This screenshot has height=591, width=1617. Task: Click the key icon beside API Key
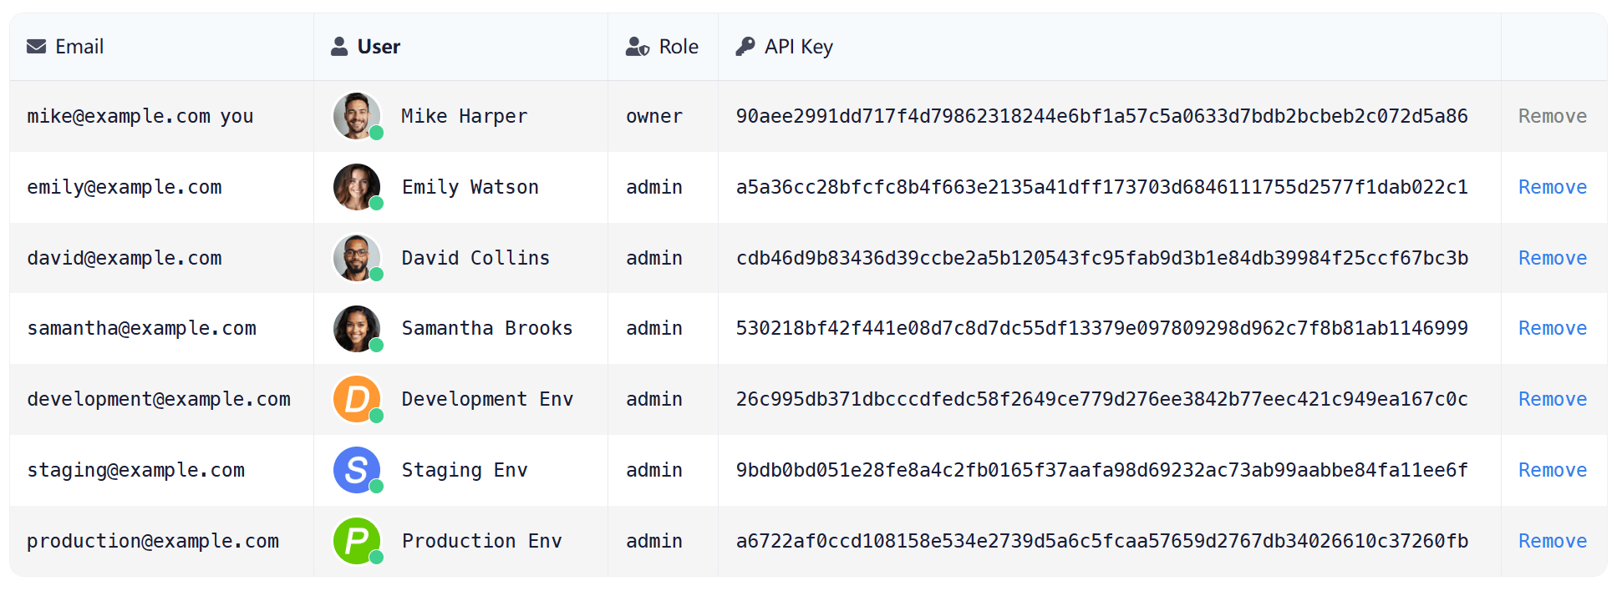coord(745,47)
